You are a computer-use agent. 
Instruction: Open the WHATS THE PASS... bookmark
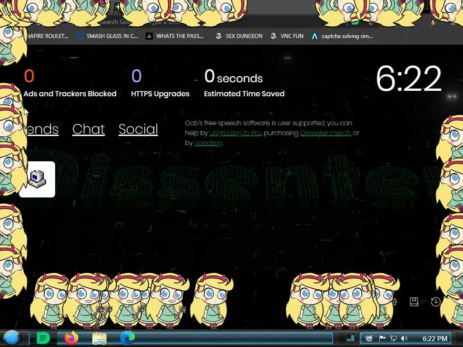tap(175, 36)
